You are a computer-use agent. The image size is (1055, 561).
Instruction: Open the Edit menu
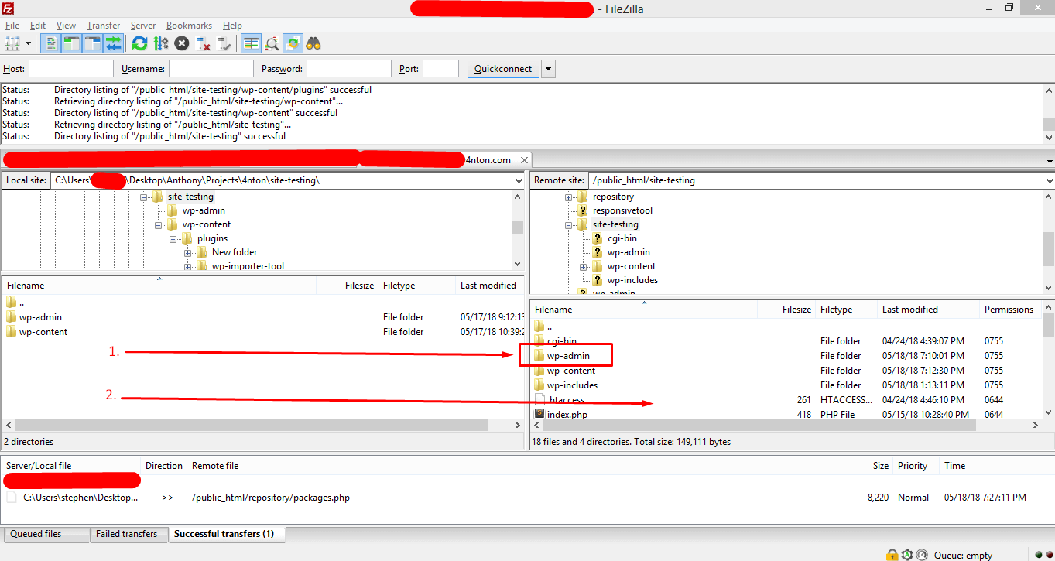pos(38,26)
